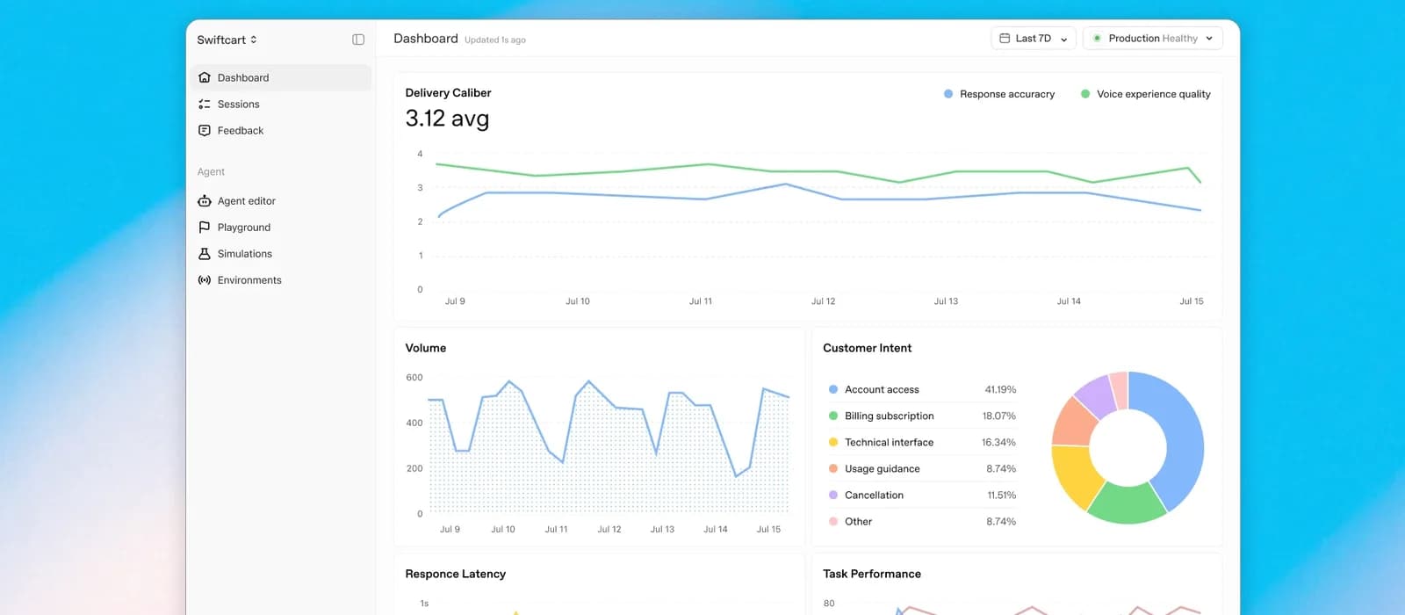This screenshot has height=615, width=1405.
Task: Click the Dashboard home icon in sidebar
Action: click(205, 77)
